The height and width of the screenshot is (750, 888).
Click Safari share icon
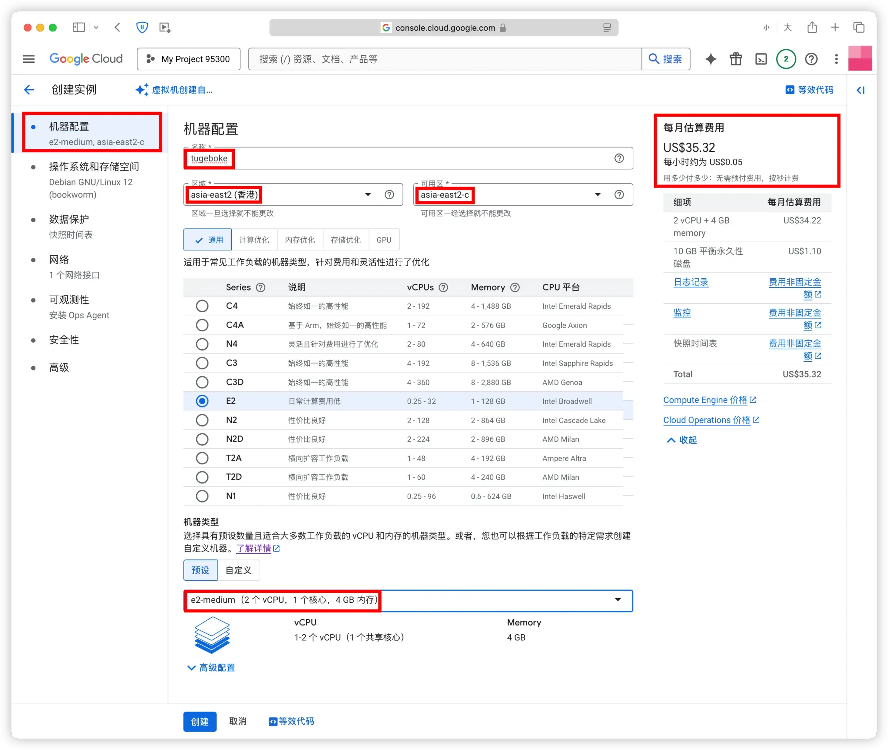812,27
